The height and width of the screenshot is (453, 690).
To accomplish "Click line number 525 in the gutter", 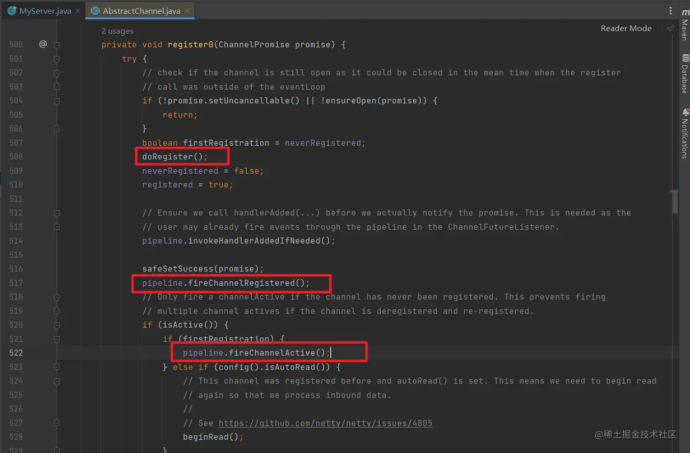I will click(16, 395).
